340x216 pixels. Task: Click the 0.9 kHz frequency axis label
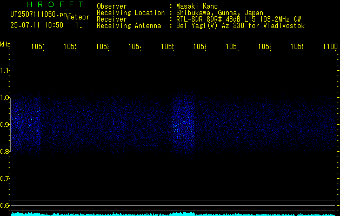pos(4,124)
